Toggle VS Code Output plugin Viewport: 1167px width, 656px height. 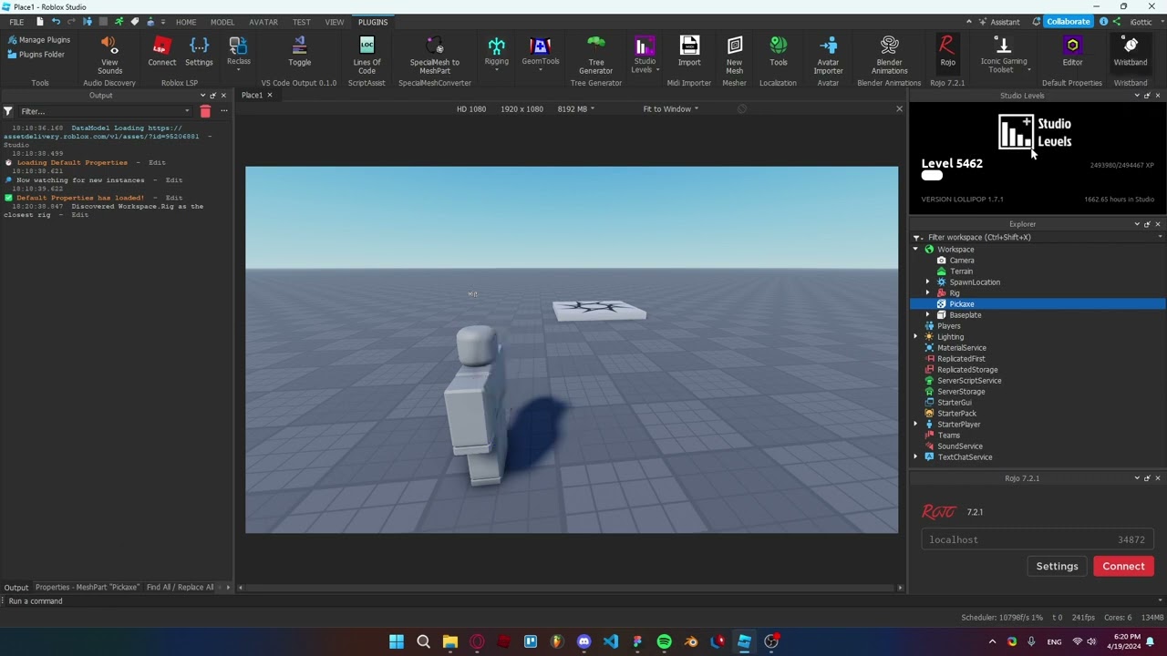[299, 52]
